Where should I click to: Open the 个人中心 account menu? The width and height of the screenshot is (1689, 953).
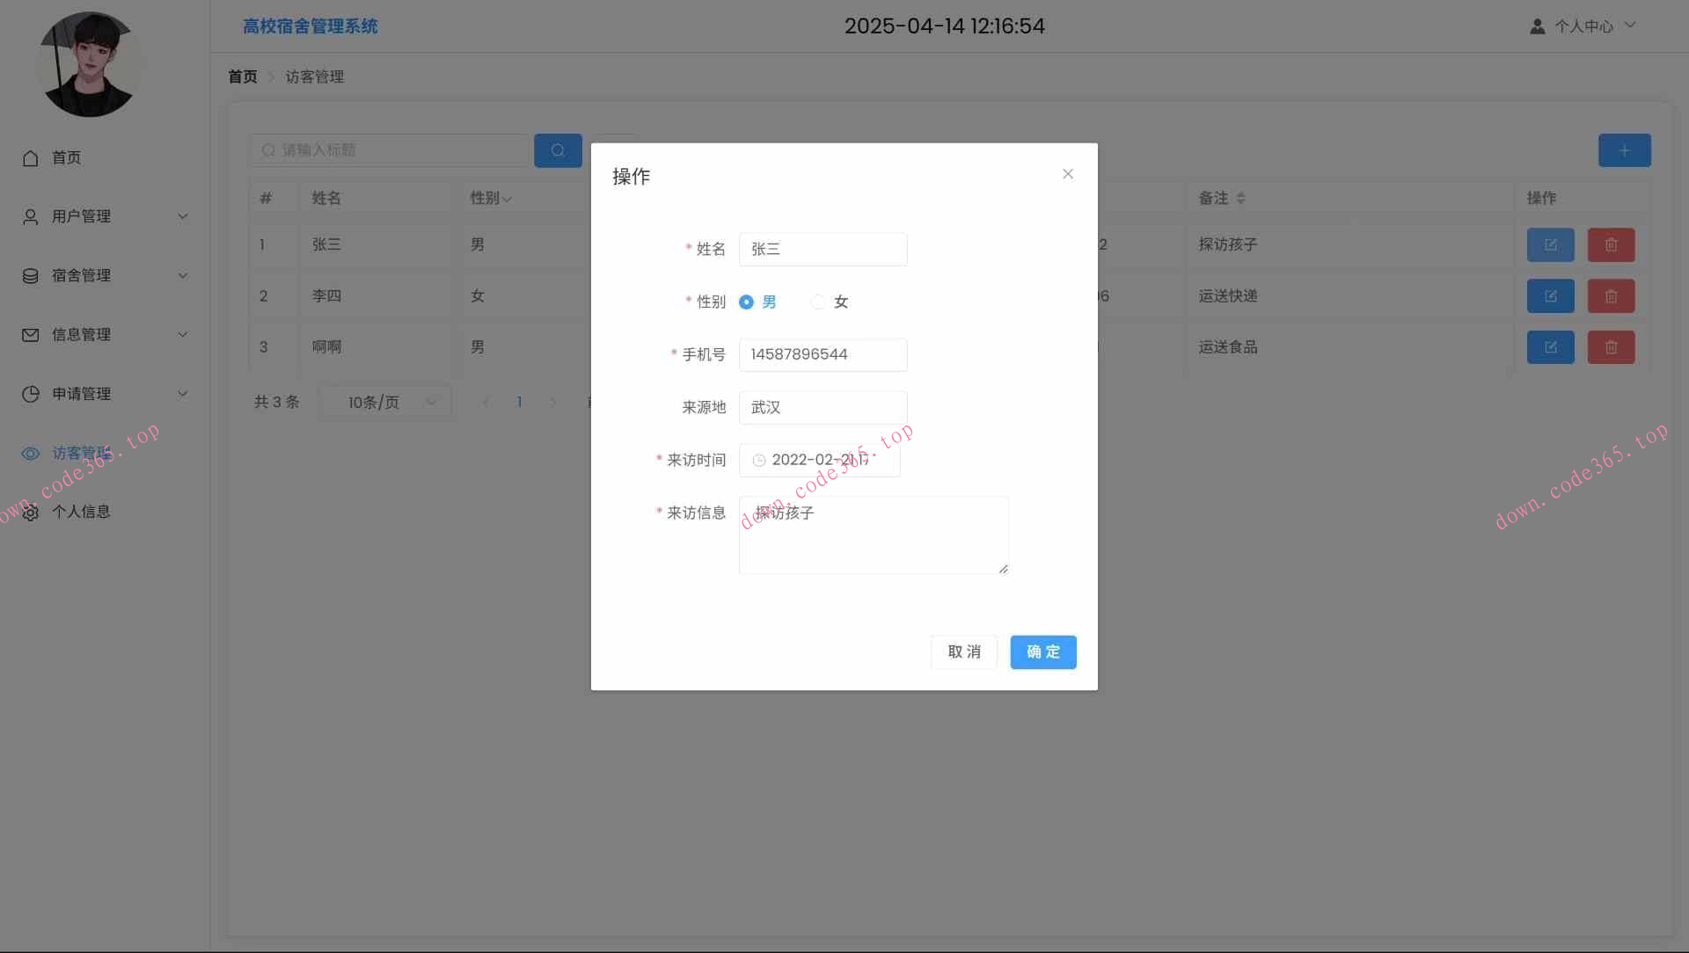click(x=1583, y=25)
